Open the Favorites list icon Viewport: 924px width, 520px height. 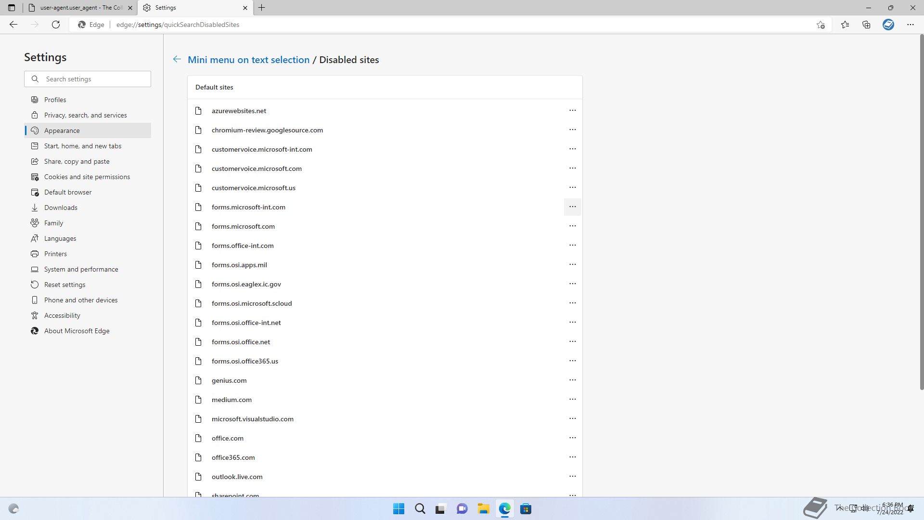click(x=845, y=25)
